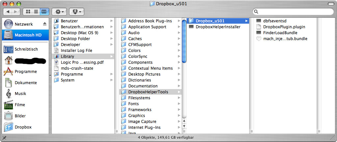337x142 pixels.
Task: Click the search field
Action: [x=293, y=12]
